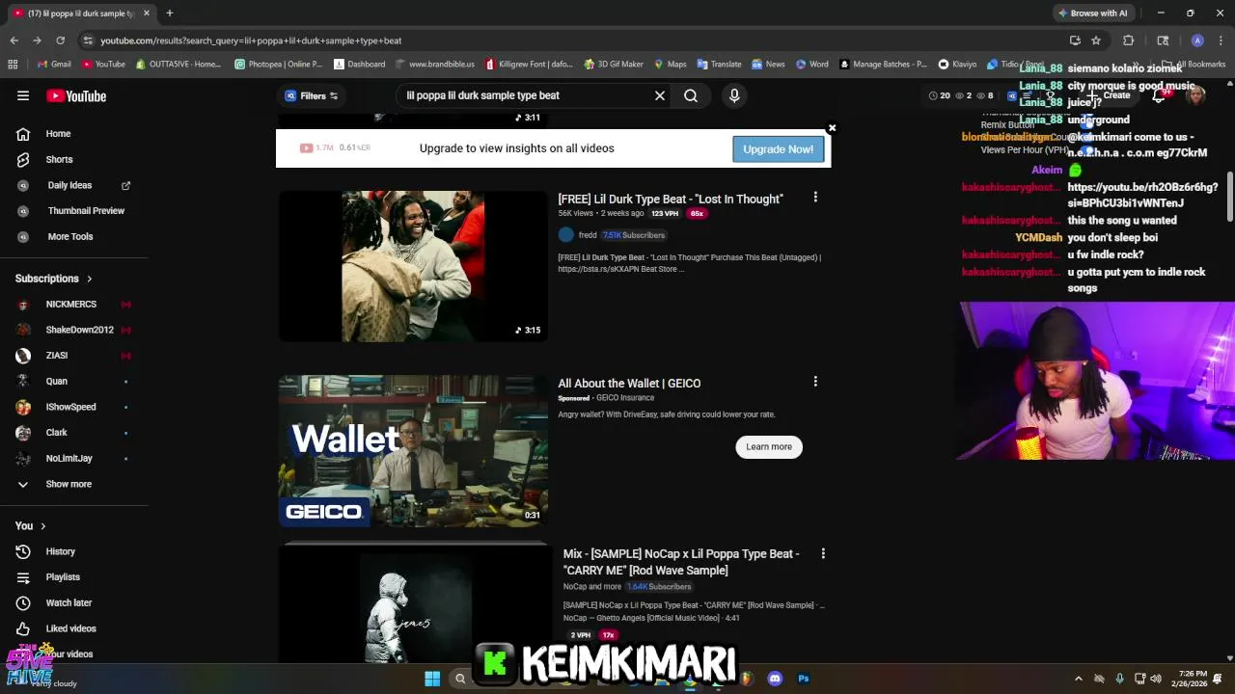Image resolution: width=1235 pixels, height=694 pixels.
Task: Visit the fredd channel link
Action: coord(588,235)
